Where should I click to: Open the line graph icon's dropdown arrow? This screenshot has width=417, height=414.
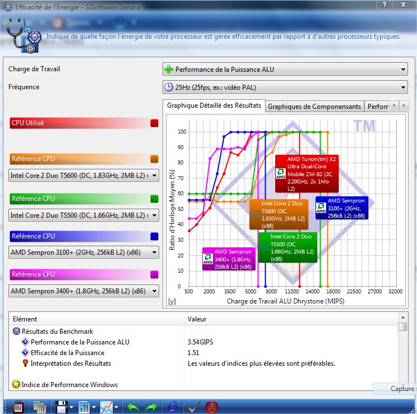pos(116,407)
